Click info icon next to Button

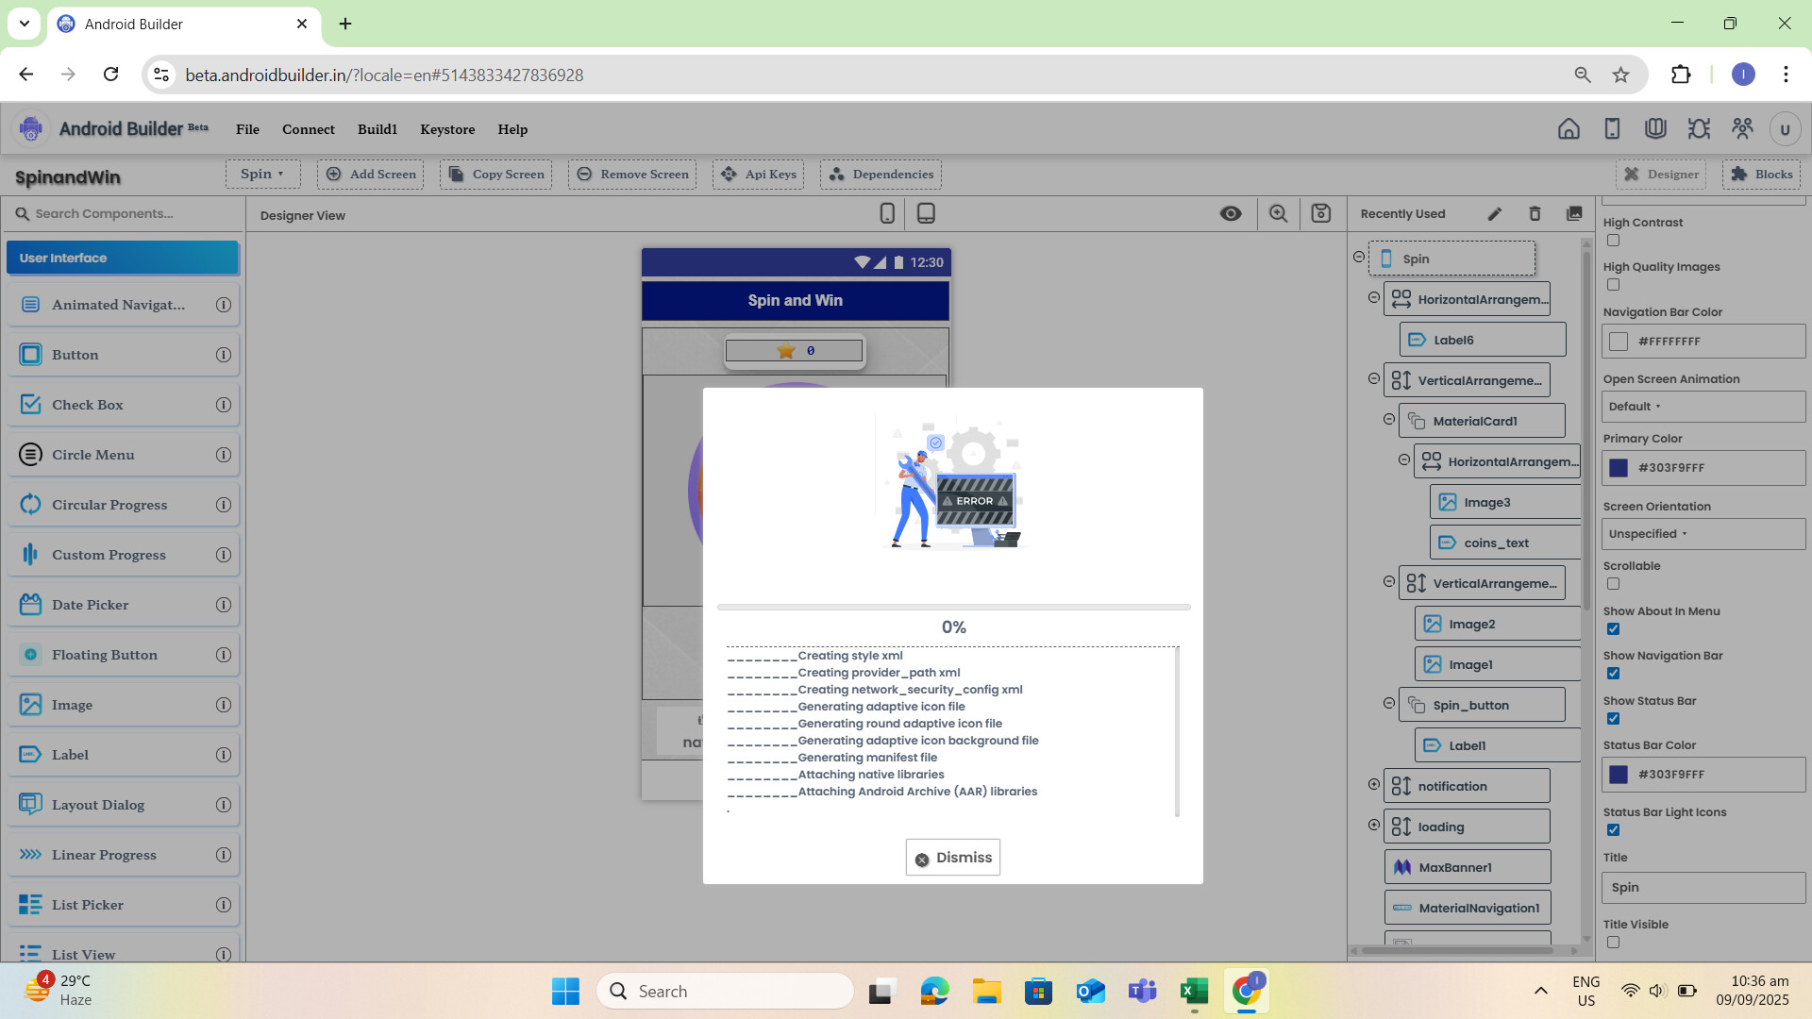tap(224, 355)
